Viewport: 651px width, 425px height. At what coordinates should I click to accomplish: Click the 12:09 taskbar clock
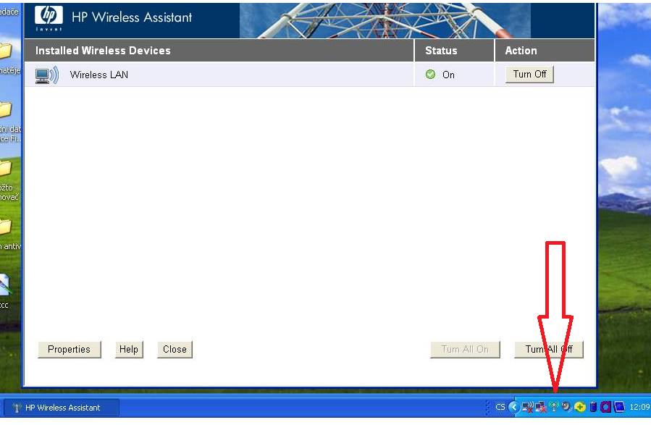(639, 407)
